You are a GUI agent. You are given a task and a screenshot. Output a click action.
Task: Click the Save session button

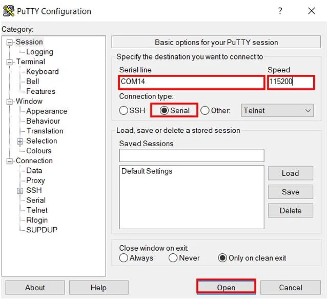291,192
